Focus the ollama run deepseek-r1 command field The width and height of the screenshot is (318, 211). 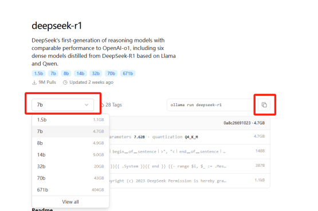pos(213,105)
